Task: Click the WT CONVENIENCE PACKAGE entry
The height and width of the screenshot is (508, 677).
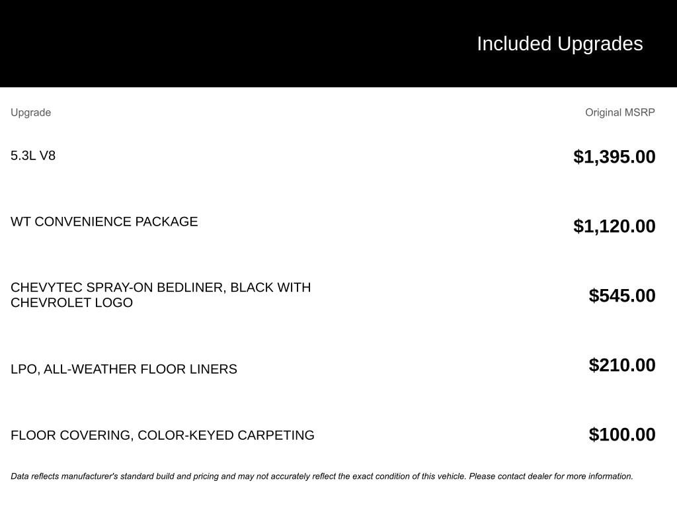Action: [104, 222]
